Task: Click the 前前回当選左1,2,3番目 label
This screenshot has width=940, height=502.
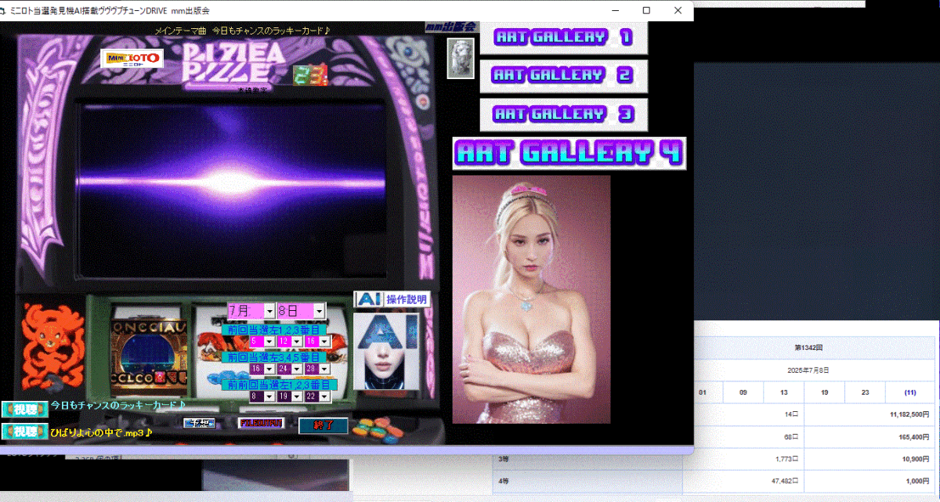Action: point(280,385)
